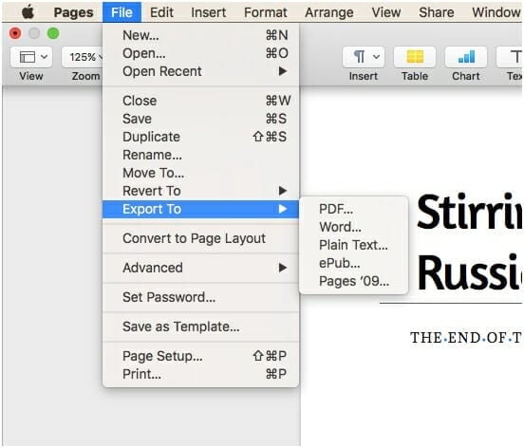Click the green fullscreen window button

pos(53,33)
